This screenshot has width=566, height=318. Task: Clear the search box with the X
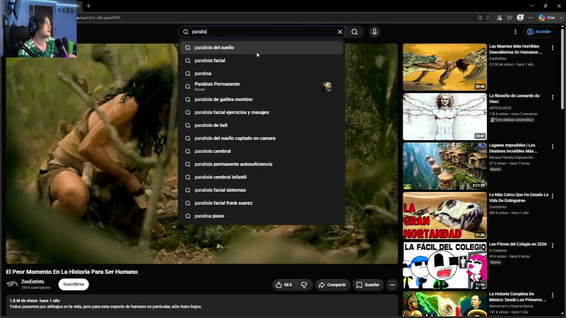[x=340, y=32]
